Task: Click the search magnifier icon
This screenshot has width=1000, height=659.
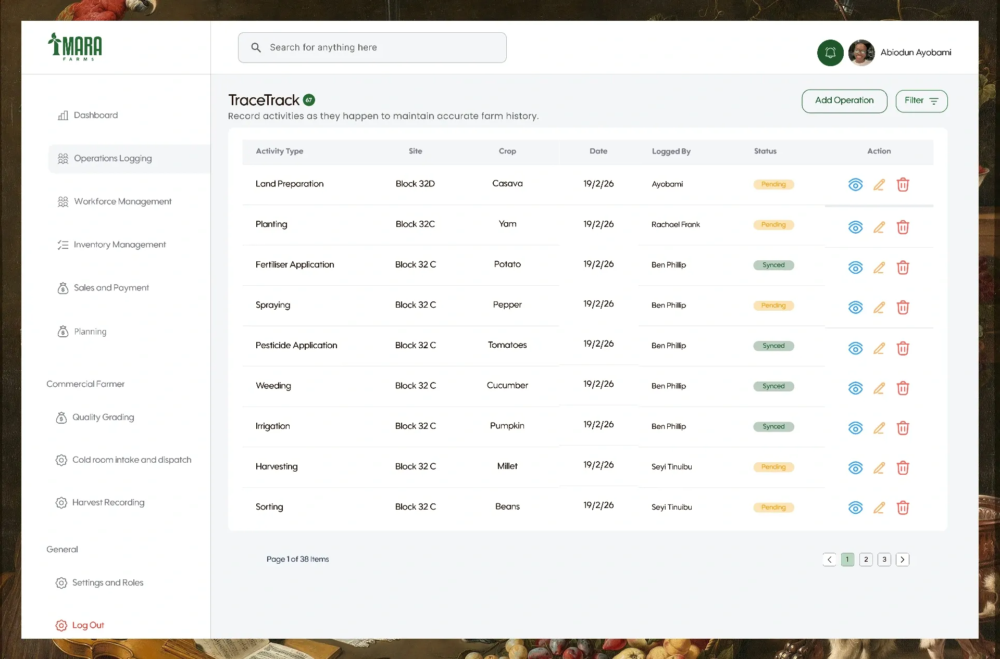Action: pyautogui.click(x=256, y=47)
